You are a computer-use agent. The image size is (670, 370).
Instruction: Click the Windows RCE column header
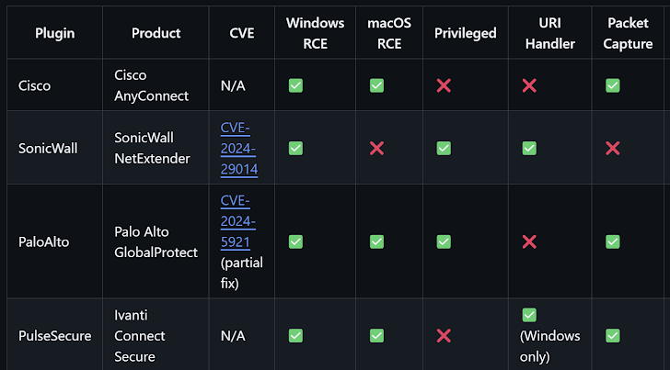pos(316,32)
